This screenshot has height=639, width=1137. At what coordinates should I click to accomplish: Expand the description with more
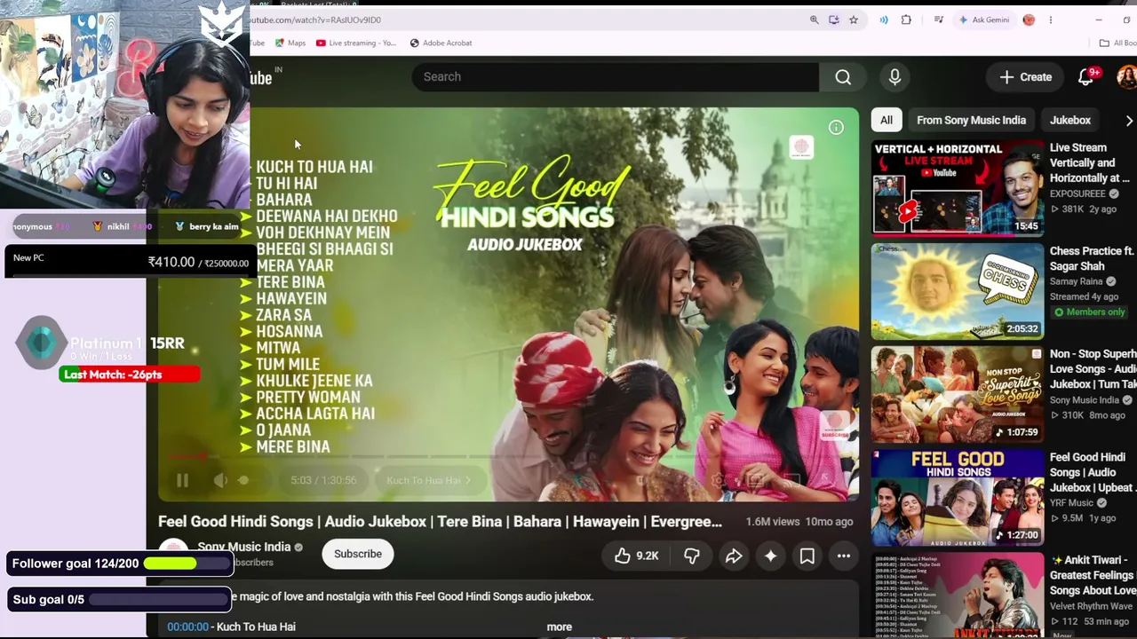pyautogui.click(x=559, y=627)
